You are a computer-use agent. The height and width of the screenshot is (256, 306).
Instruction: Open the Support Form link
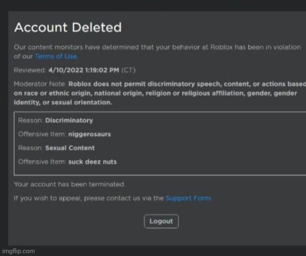pos(189,198)
